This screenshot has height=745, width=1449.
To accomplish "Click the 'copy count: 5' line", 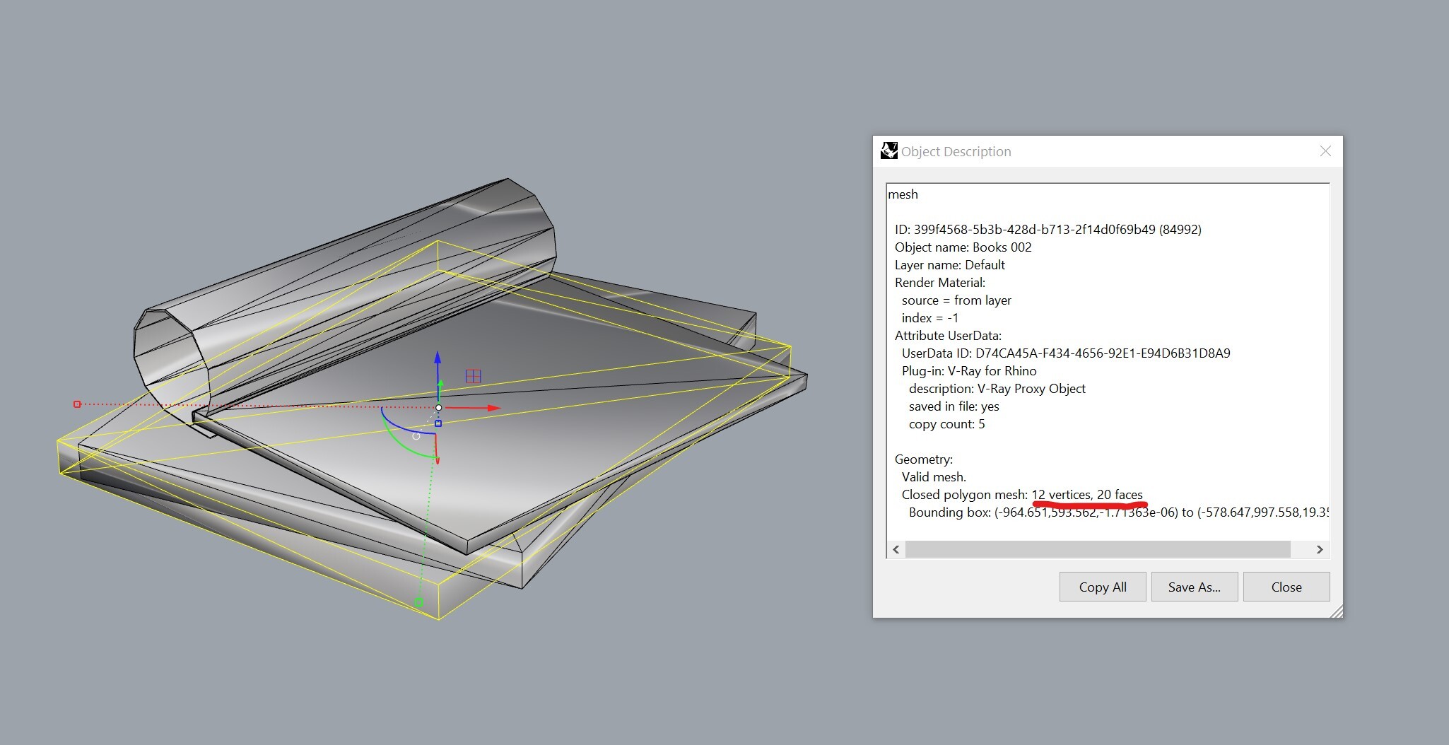I will pos(946,424).
